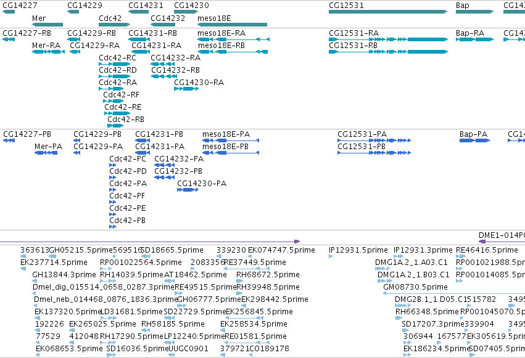Click protein Bap-PA label
The width and height of the screenshot is (525, 358).
[473, 134]
